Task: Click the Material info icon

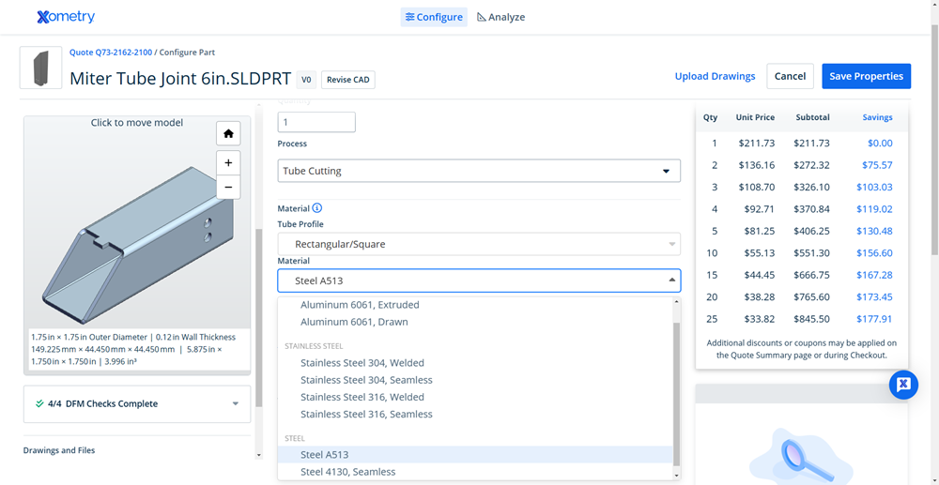Action: 317,208
